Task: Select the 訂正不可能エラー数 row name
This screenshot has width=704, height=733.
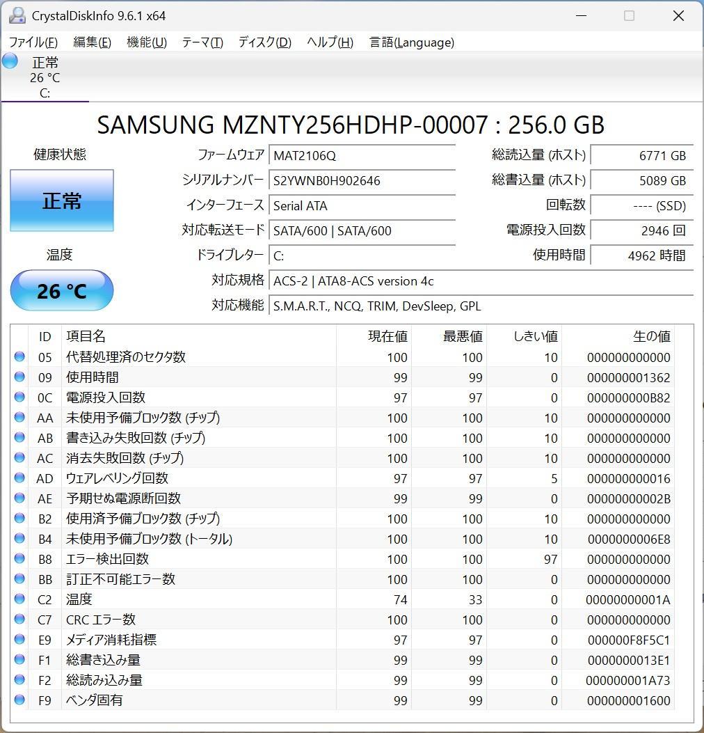Action: pos(120,579)
